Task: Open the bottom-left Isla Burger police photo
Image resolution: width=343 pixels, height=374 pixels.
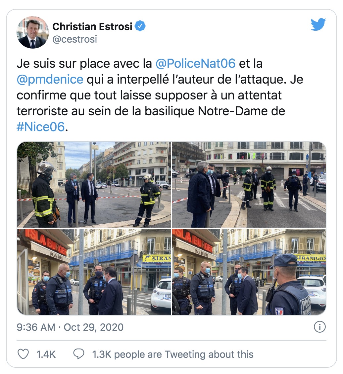Action: point(94,272)
